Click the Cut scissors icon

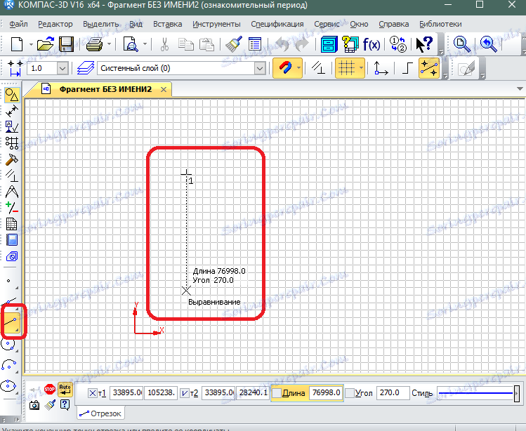click(164, 44)
